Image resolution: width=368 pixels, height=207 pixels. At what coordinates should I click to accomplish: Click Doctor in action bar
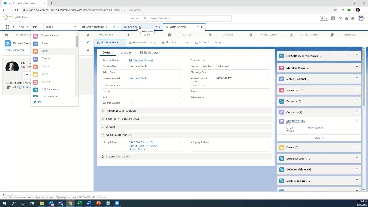click(187, 35)
